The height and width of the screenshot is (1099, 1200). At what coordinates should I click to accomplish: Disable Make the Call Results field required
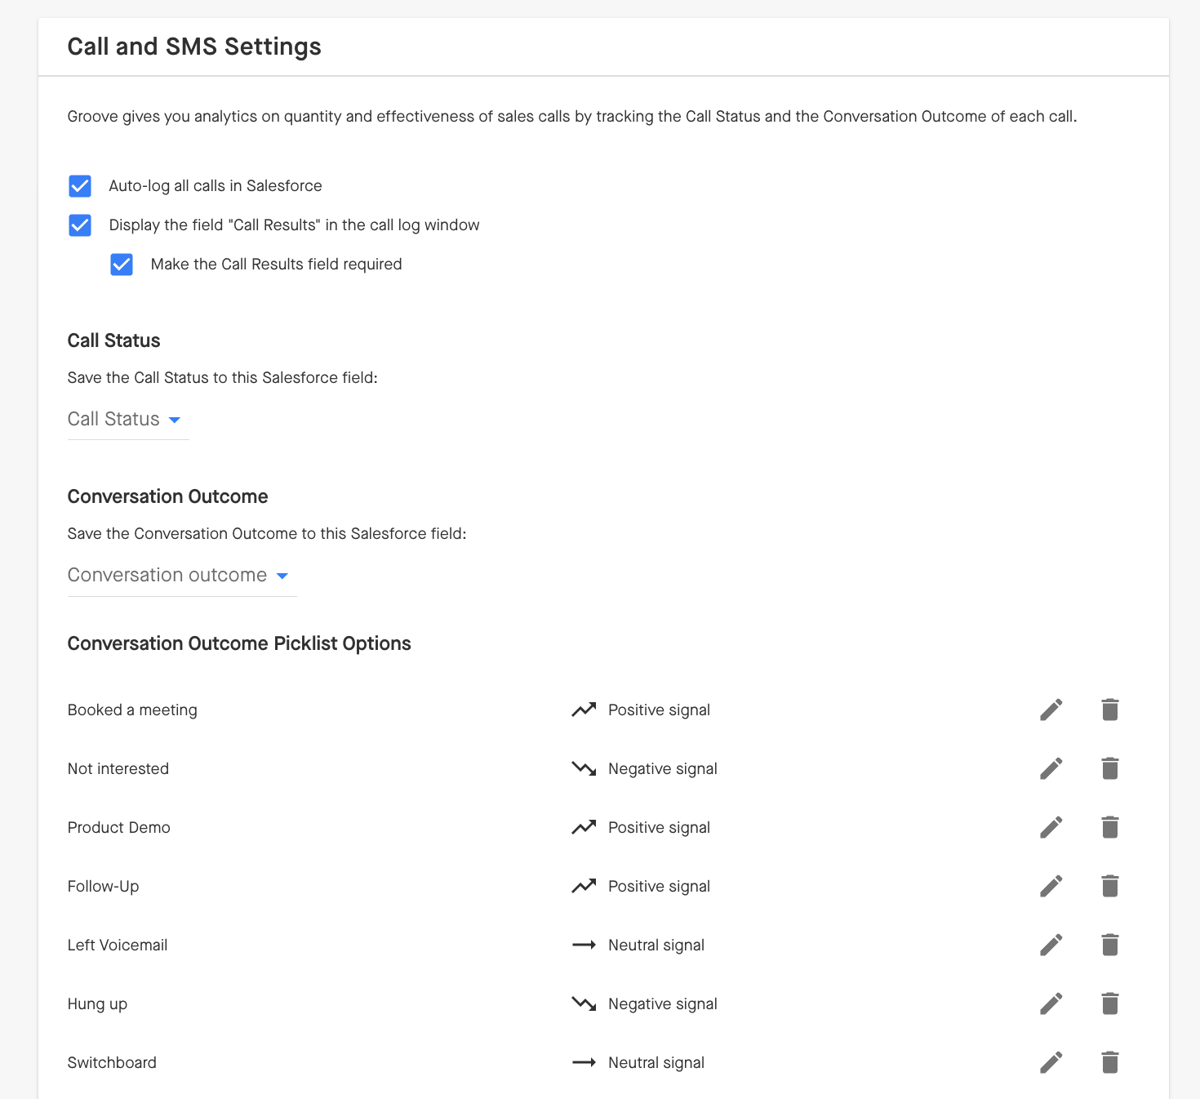coord(122,265)
